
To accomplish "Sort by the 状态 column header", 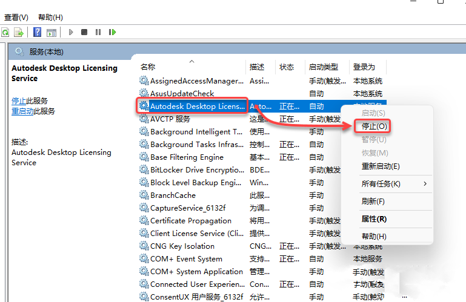I will 287,67.
